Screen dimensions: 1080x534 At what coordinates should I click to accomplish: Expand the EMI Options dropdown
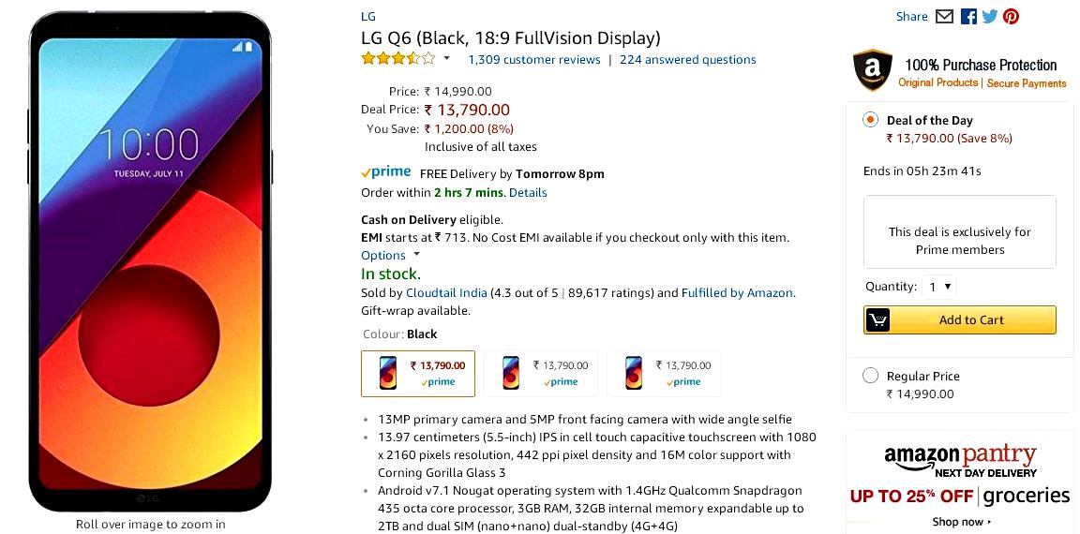(391, 256)
